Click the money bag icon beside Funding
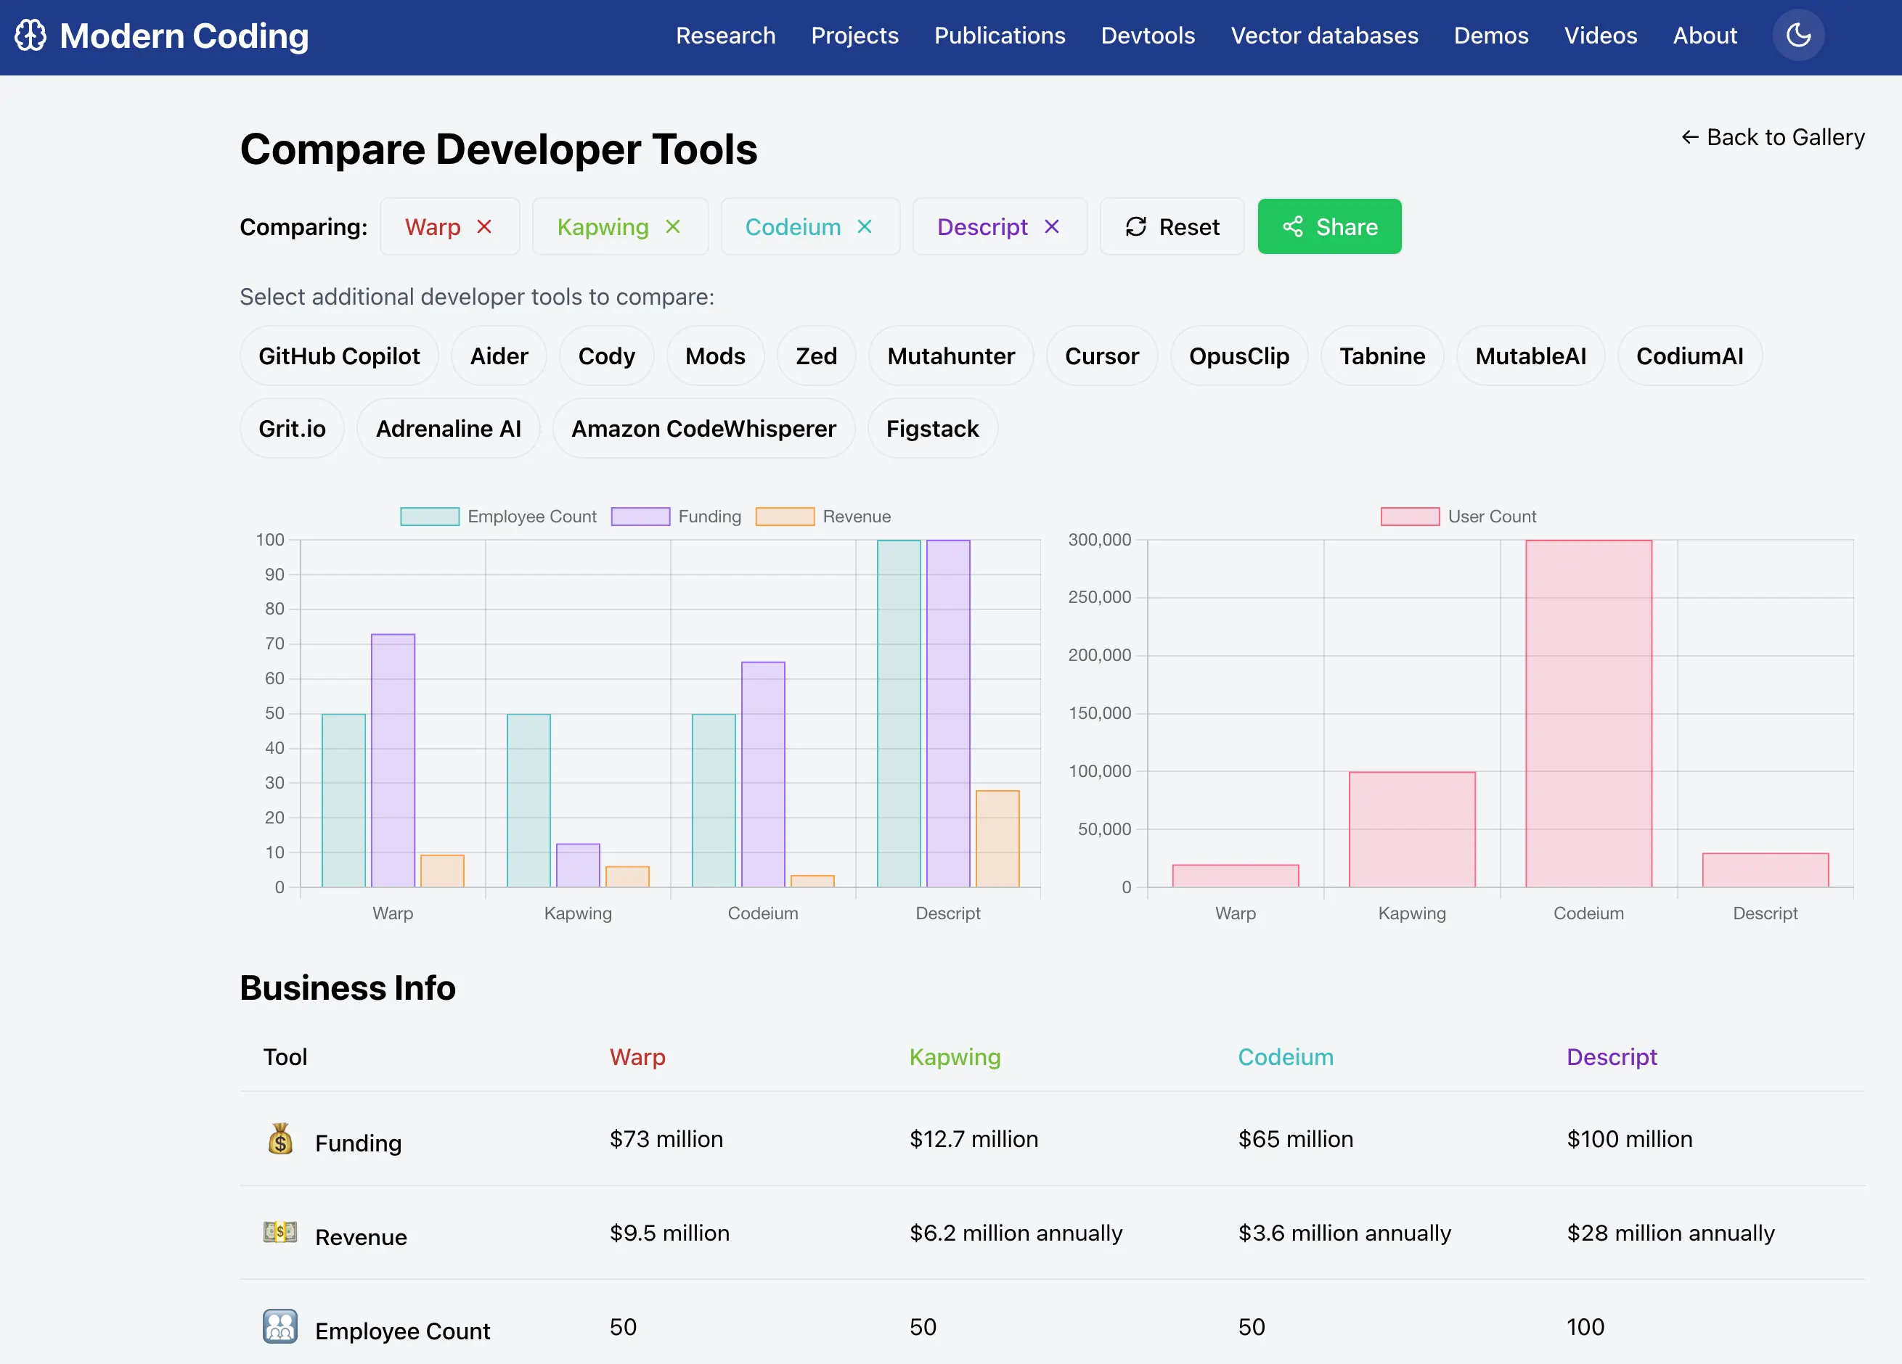1902x1364 pixels. pos(279,1140)
